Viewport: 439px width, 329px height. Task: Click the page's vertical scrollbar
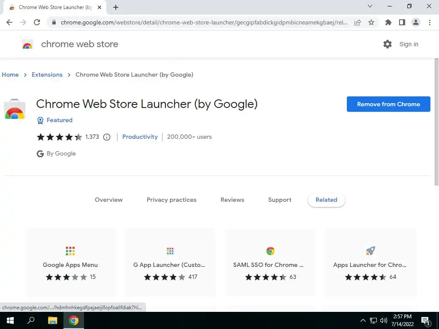[x=436, y=122]
